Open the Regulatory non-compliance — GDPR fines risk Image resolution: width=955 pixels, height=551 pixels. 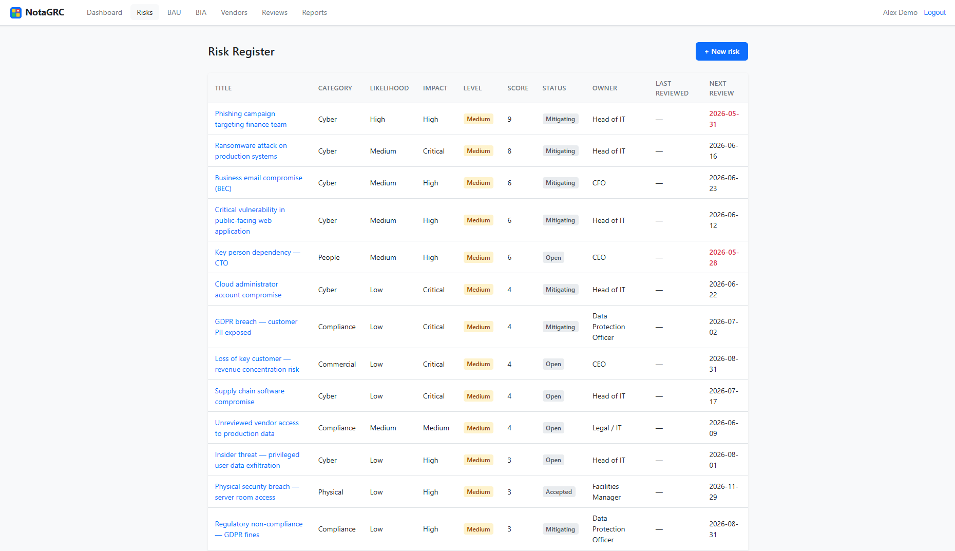pos(258,529)
